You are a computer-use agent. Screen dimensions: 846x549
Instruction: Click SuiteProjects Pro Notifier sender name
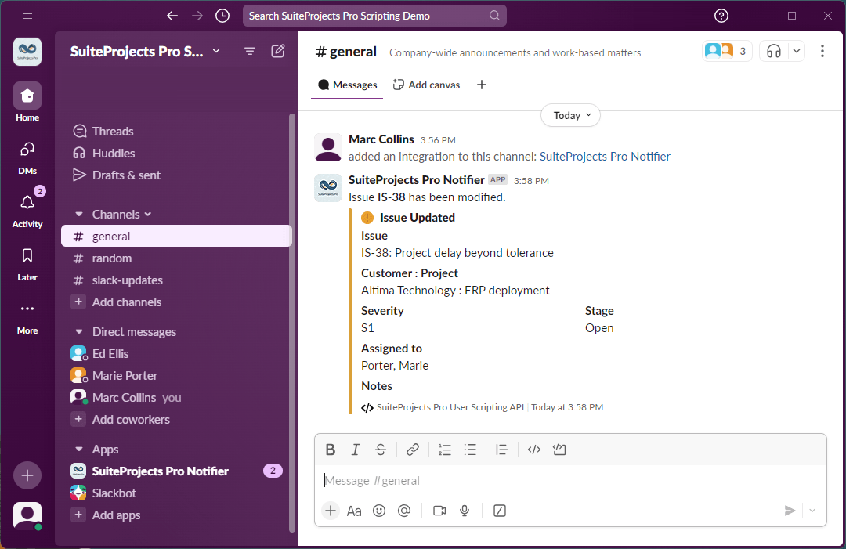(x=417, y=179)
